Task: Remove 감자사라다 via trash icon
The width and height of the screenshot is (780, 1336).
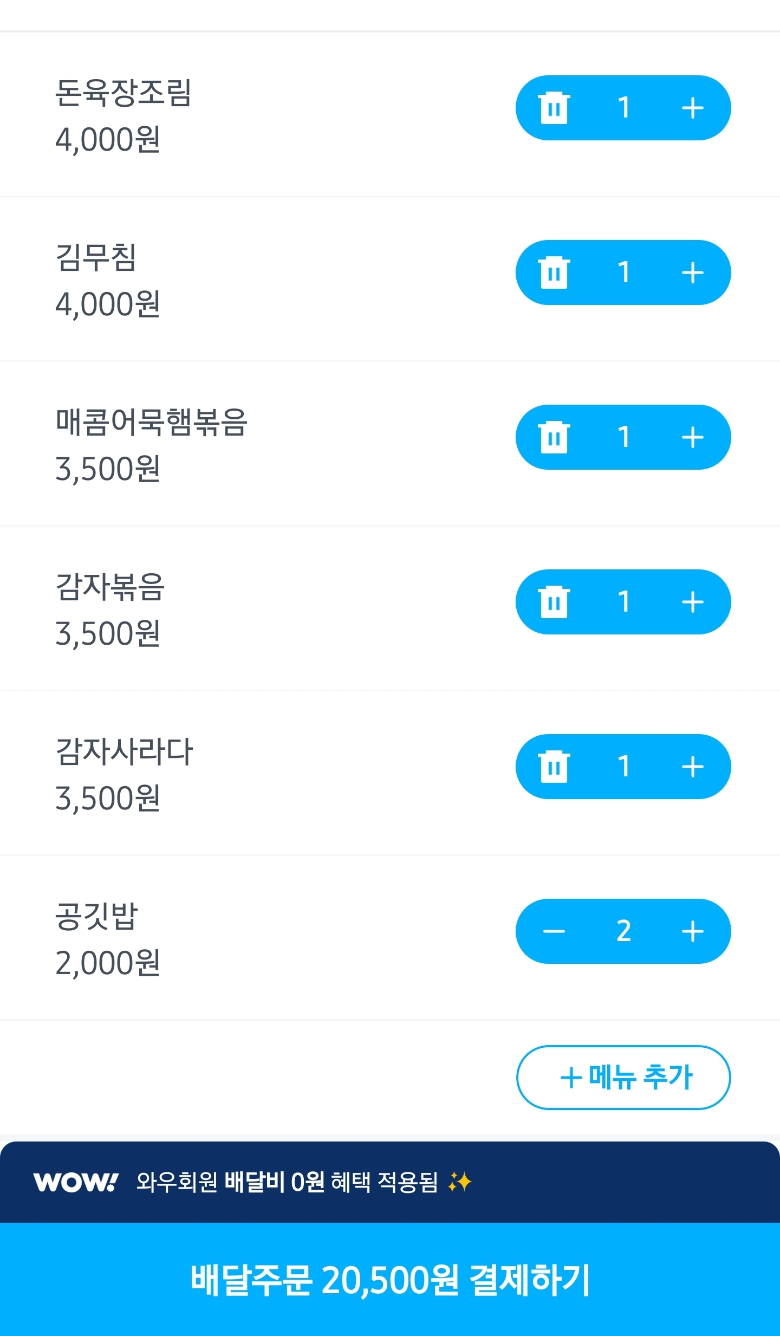Action: [x=554, y=767]
